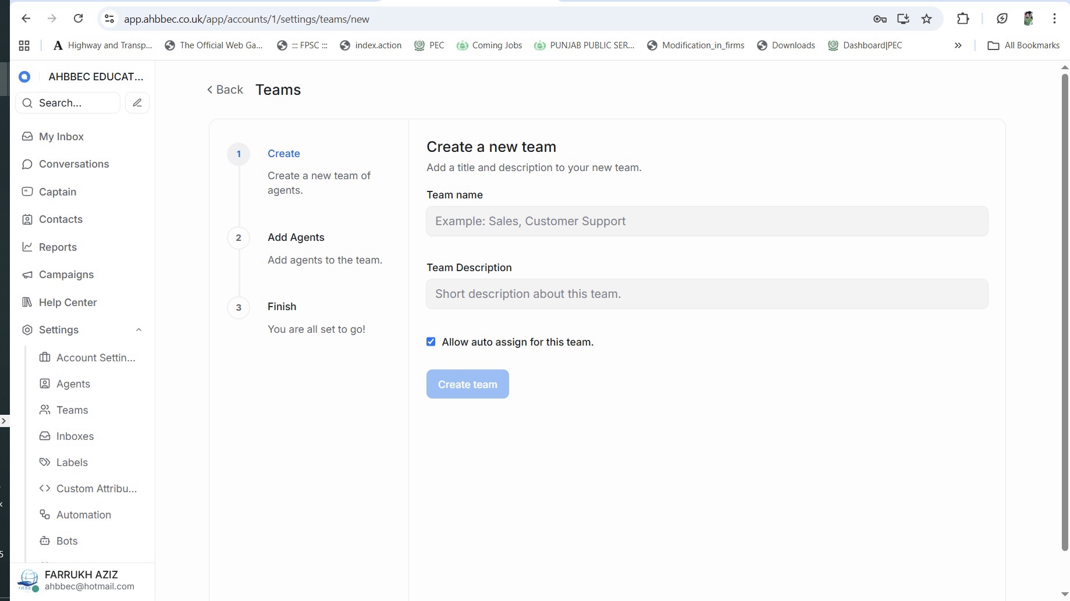Open Chrome three-dot menu
1070x601 pixels.
(x=1054, y=19)
